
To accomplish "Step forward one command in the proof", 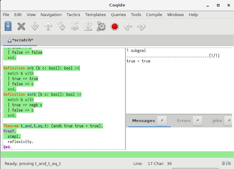I will [x=35, y=26].
